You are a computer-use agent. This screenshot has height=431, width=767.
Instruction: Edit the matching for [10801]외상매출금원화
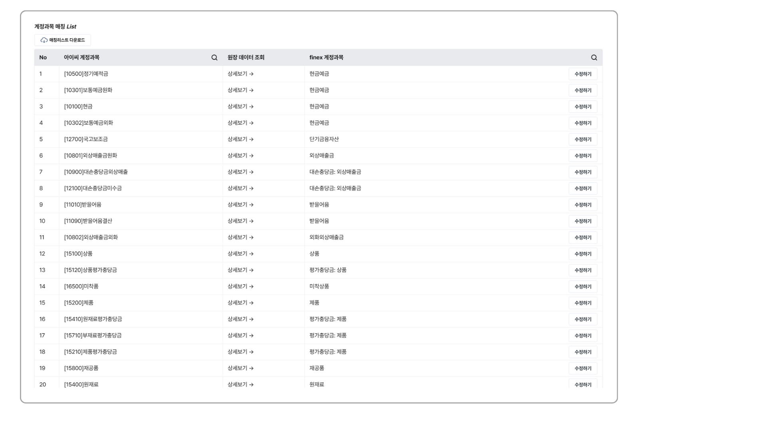coord(582,156)
